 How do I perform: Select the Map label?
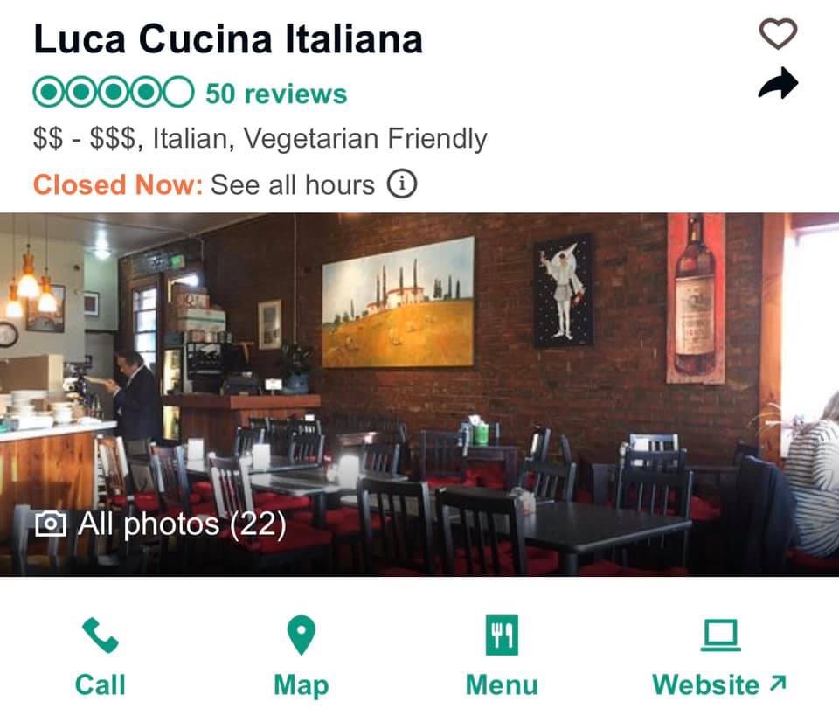302,685
